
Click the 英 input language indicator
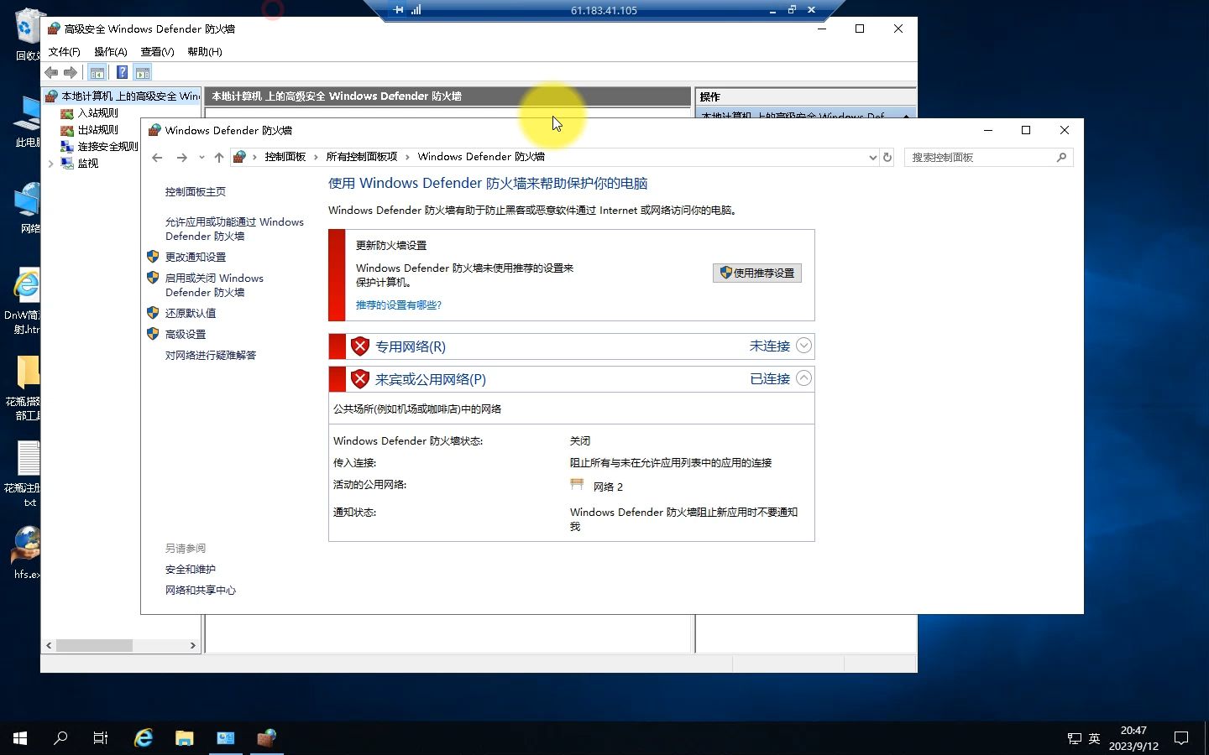pyautogui.click(x=1094, y=738)
